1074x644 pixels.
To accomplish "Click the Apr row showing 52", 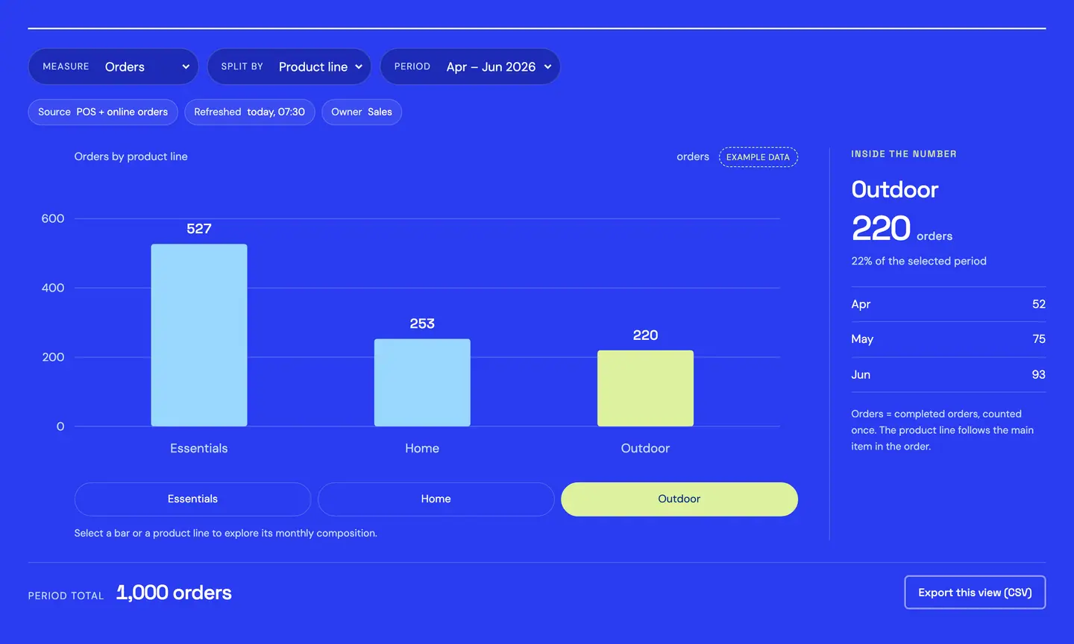I will click(x=949, y=304).
